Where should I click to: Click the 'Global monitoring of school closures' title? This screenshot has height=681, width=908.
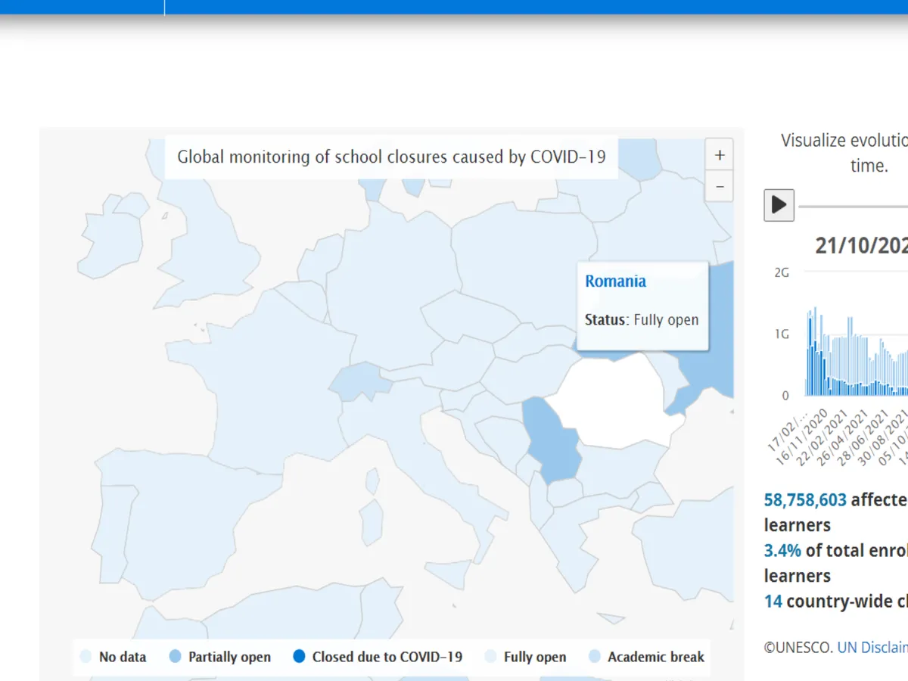[x=391, y=157]
